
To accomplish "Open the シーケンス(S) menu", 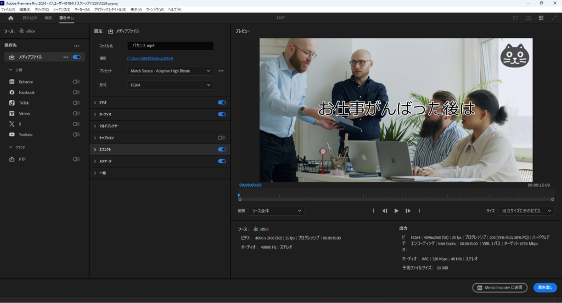I will click(61, 10).
